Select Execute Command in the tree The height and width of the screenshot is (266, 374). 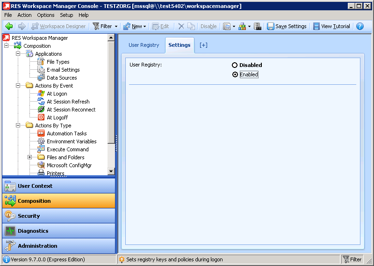click(x=68, y=149)
